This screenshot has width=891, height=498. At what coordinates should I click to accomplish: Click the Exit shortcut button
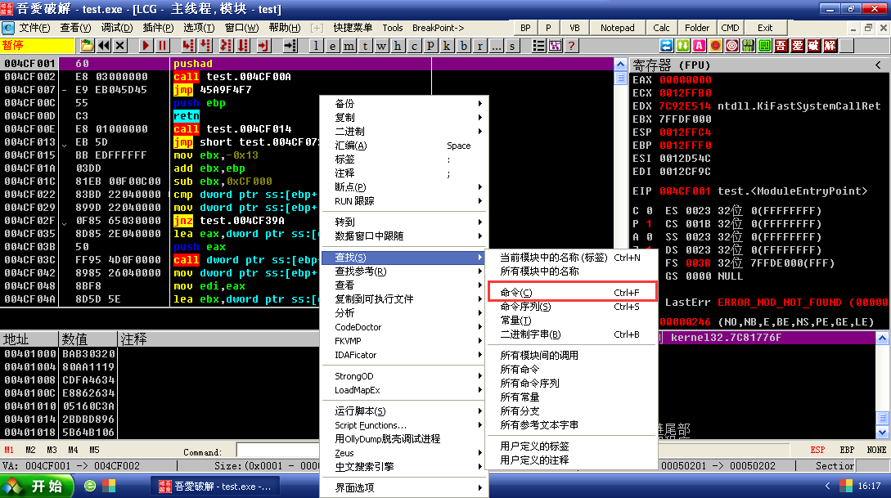click(765, 28)
